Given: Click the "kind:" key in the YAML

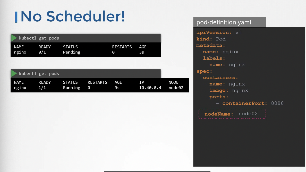Looking at the screenshot, I should coord(204,39).
